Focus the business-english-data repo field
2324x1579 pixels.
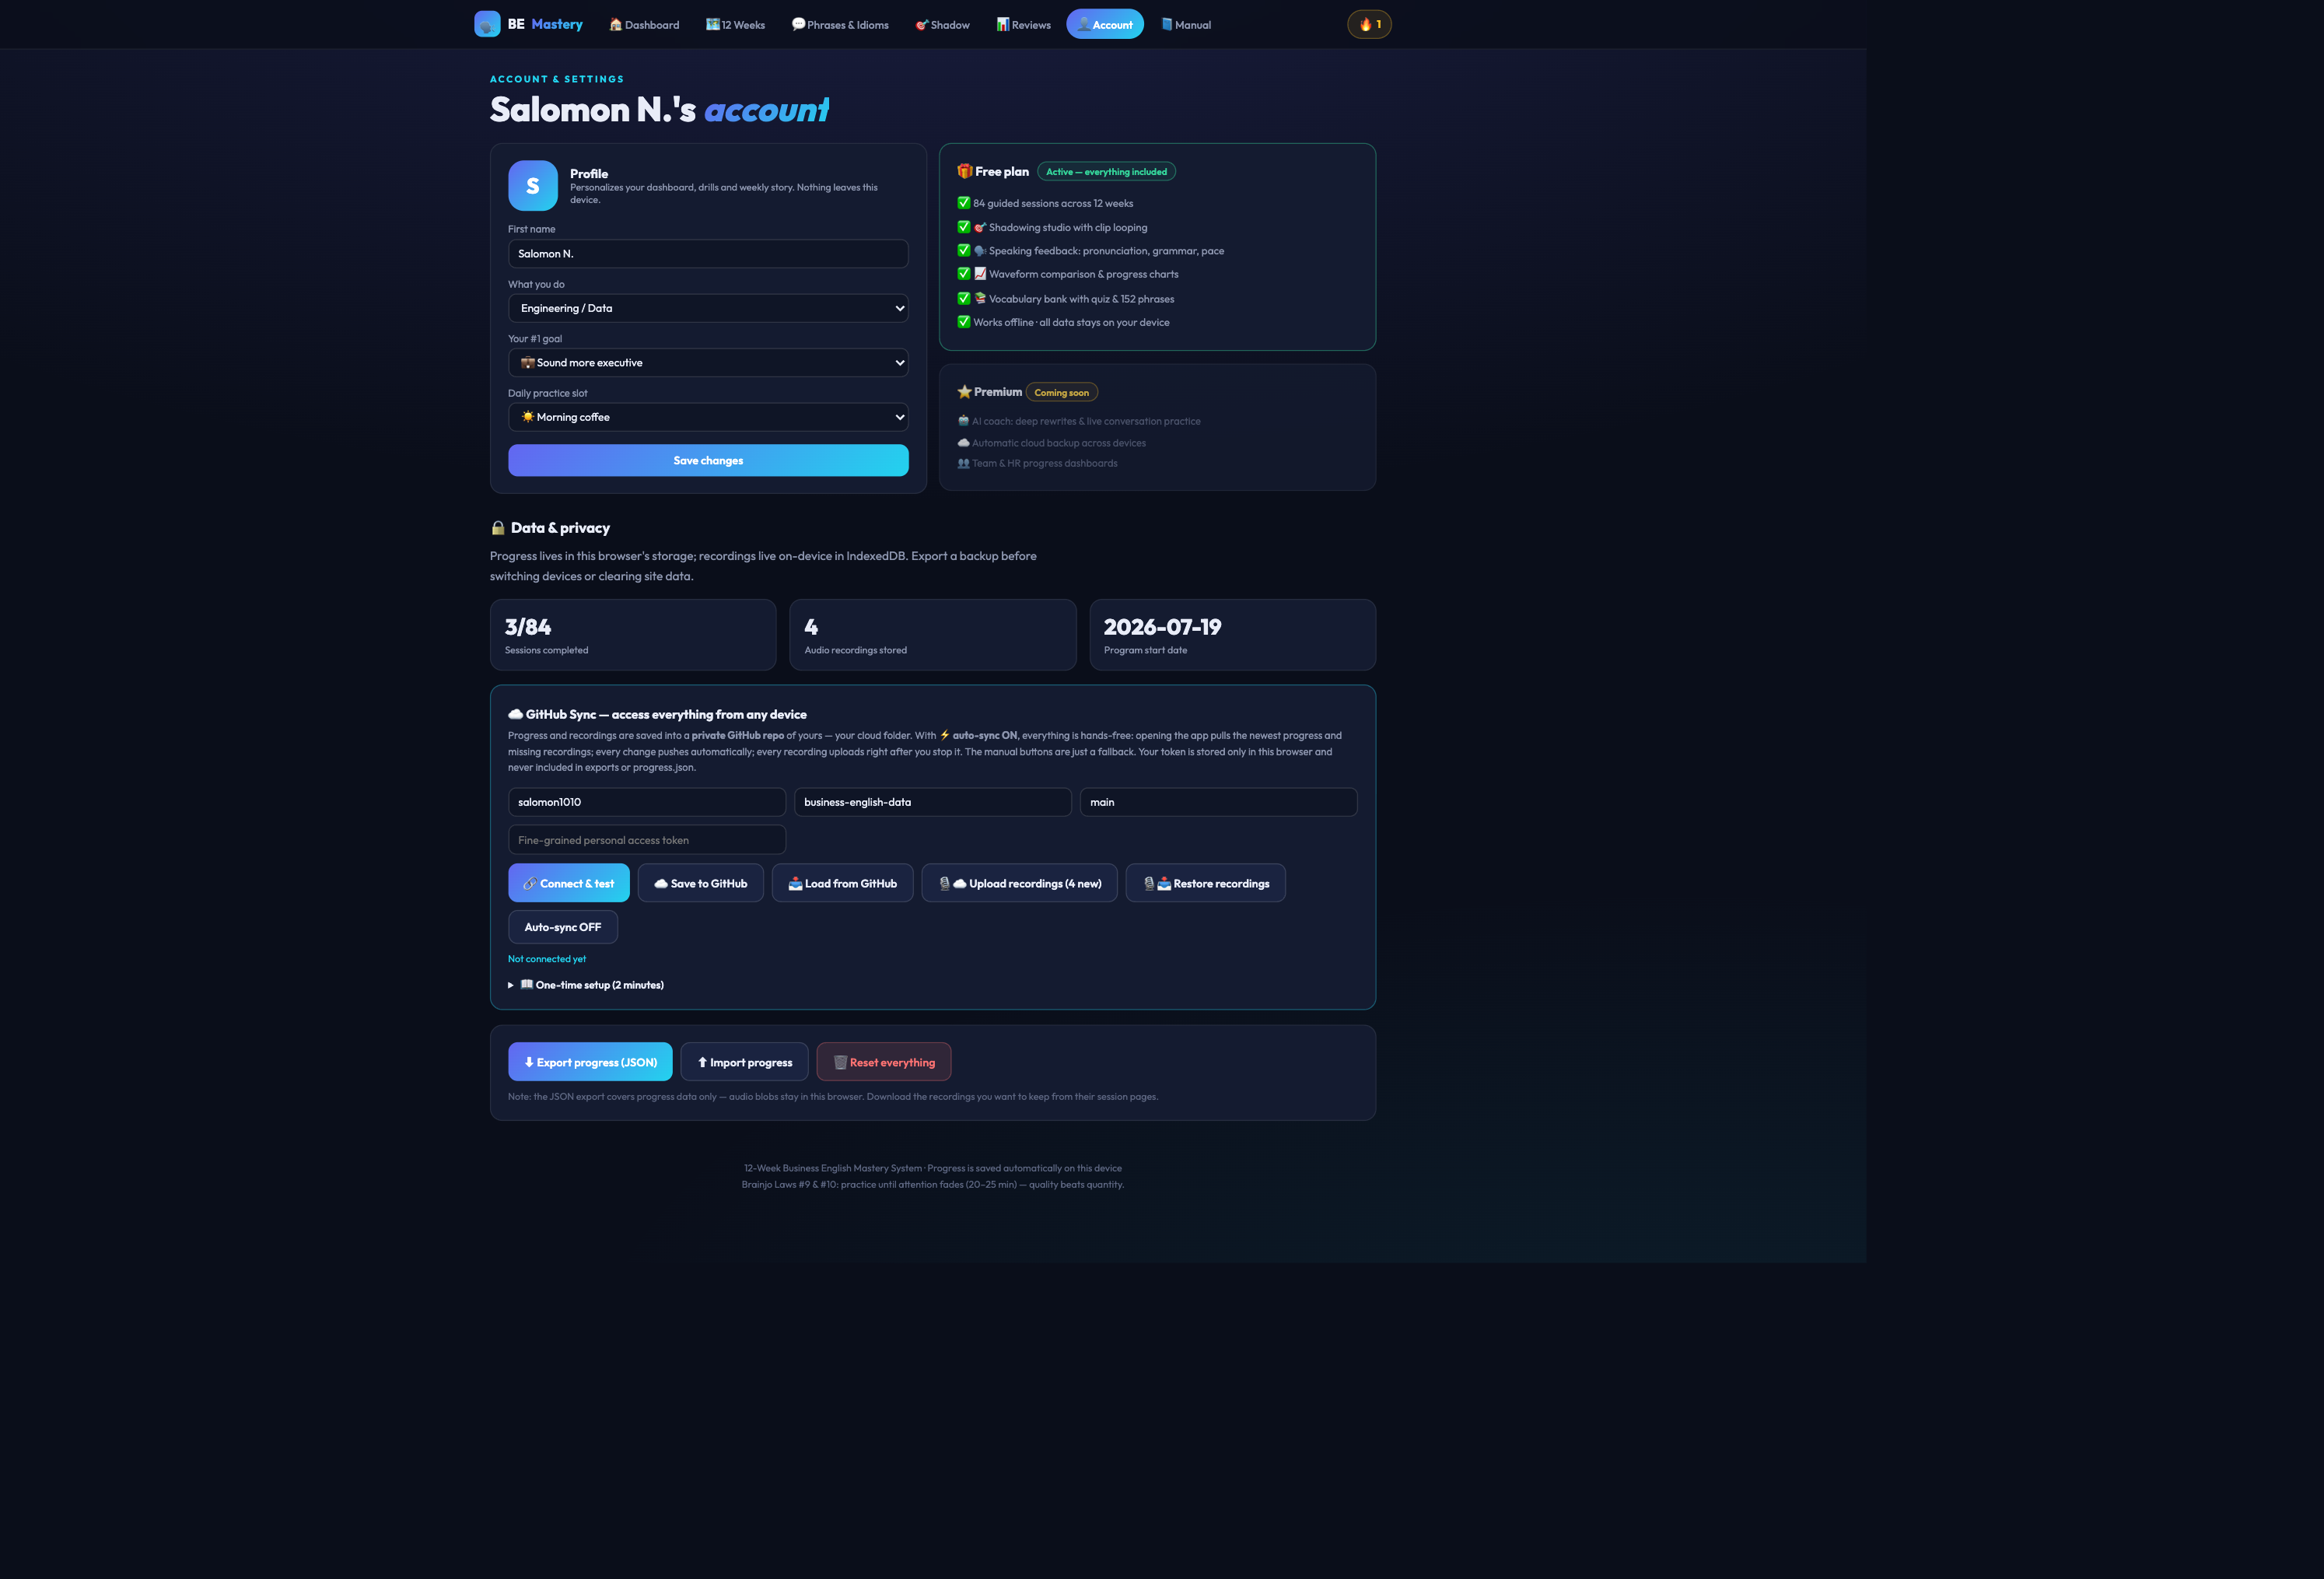(932, 802)
